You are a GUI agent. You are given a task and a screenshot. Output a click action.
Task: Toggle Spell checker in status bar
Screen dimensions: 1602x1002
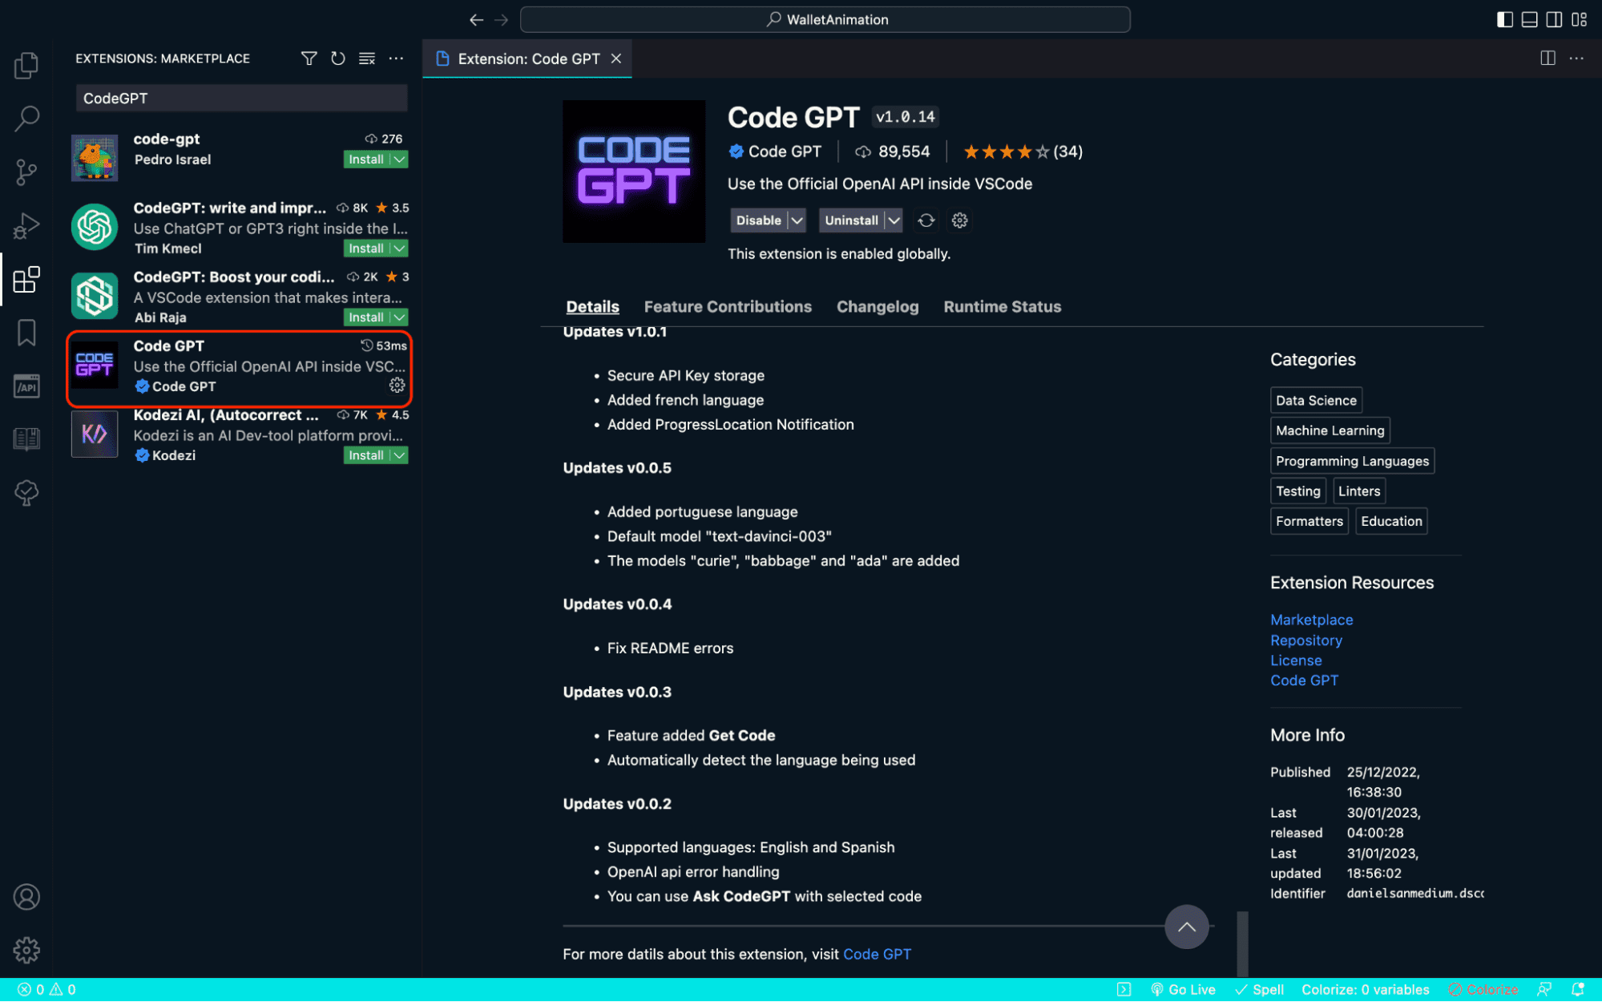coord(1259,990)
